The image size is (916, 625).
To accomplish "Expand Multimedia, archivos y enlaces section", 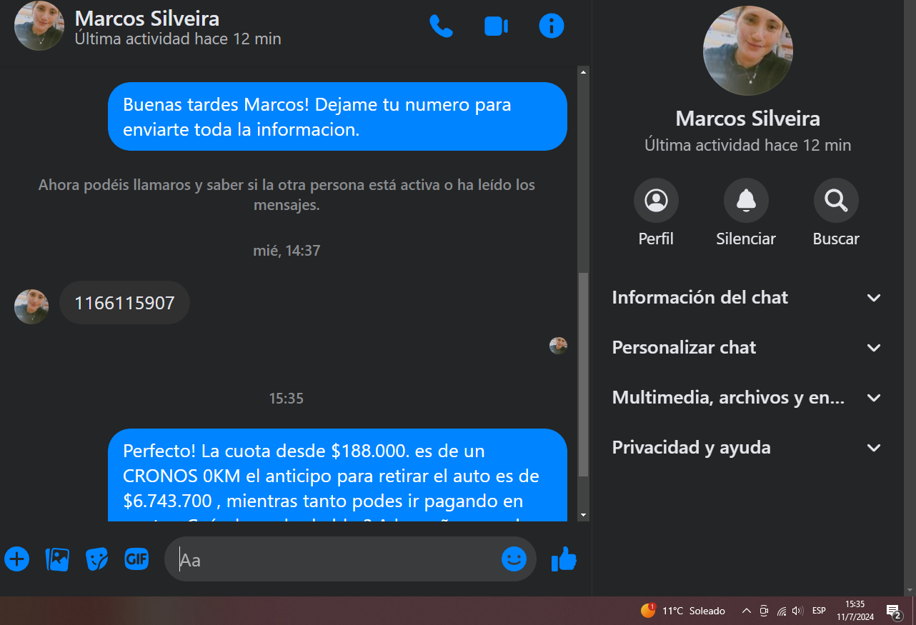I will pos(747,398).
